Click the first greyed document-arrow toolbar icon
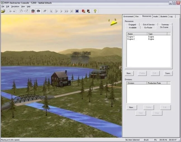 [10, 11]
